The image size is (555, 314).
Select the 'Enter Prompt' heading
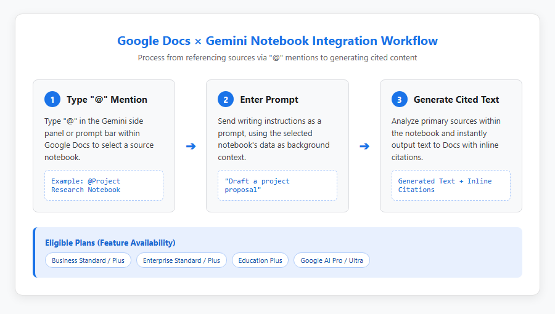coord(269,100)
